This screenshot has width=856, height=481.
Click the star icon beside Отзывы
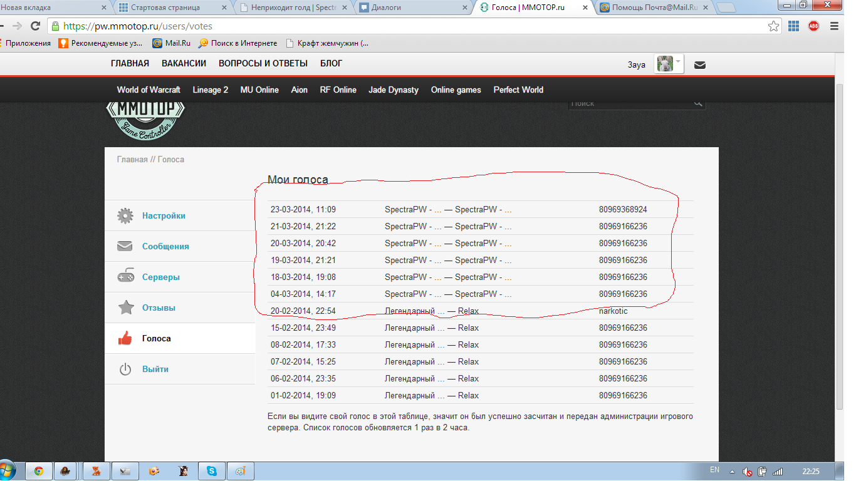tap(125, 308)
